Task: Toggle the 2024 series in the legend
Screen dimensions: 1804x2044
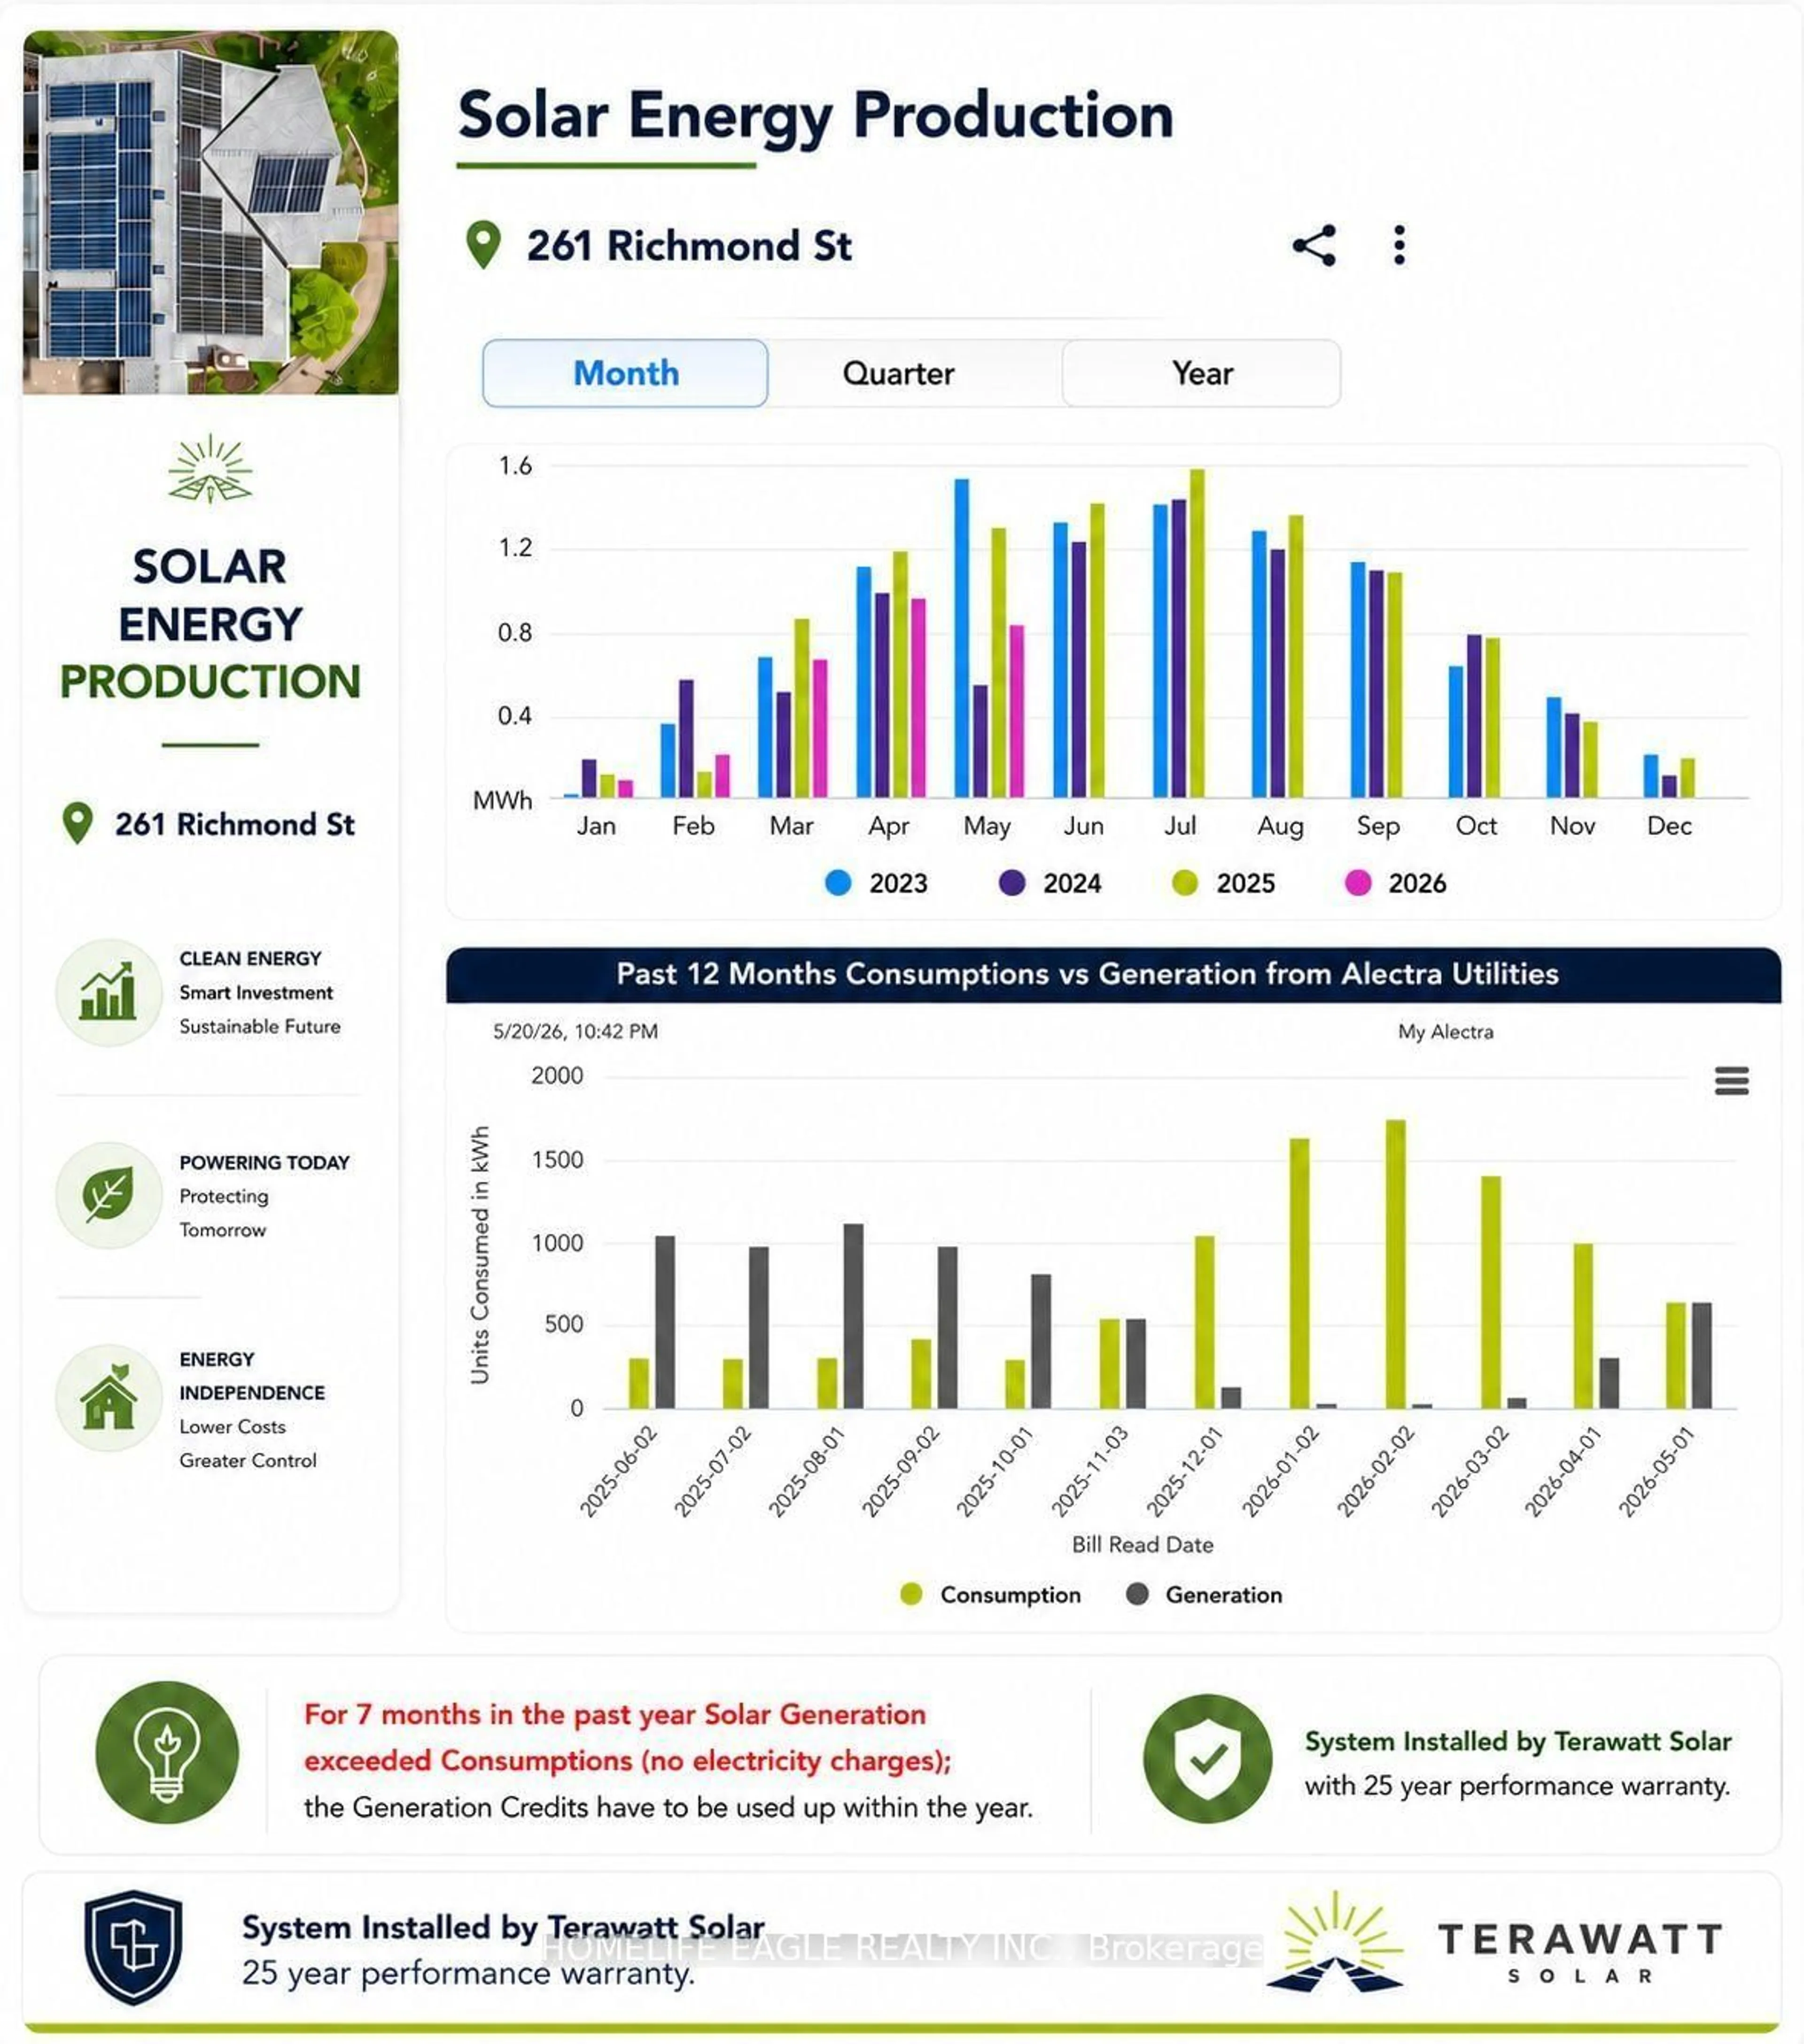Action: pyautogui.click(x=1050, y=883)
